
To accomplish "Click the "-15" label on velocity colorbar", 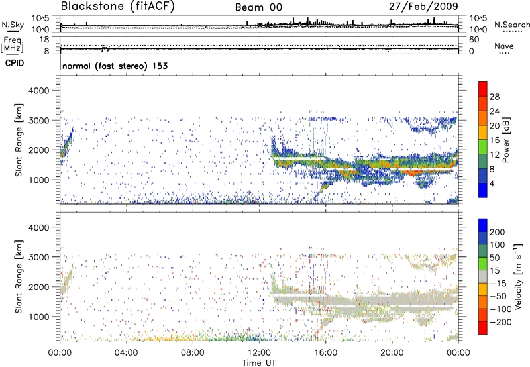I will pyautogui.click(x=498, y=283).
